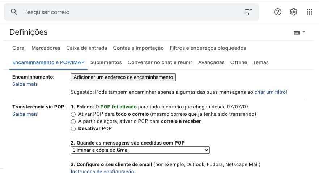Image resolution: width=319 pixels, height=173 pixels.
Task: Open the Help question mark icon
Action: (x=278, y=12)
